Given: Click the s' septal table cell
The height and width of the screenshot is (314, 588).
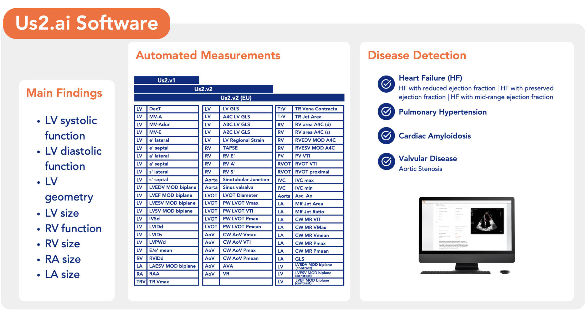Looking at the screenshot, I should [173, 179].
